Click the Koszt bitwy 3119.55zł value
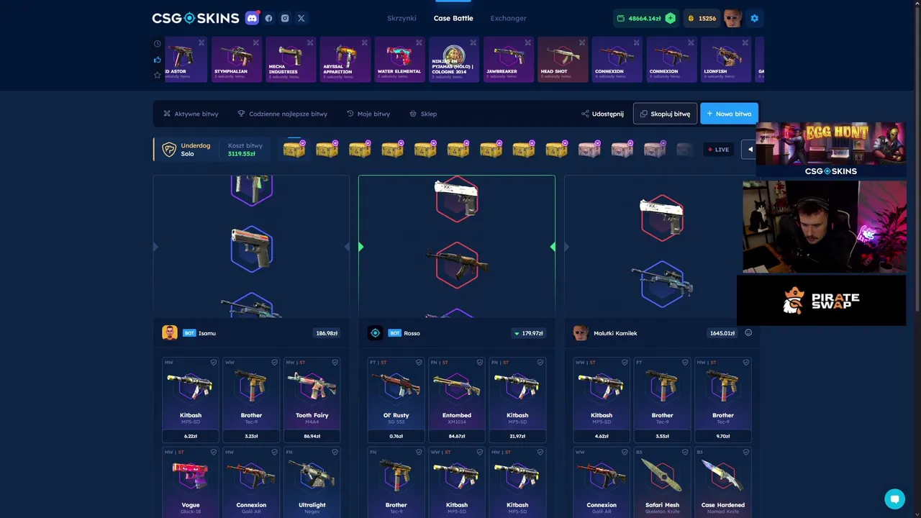 click(x=242, y=154)
